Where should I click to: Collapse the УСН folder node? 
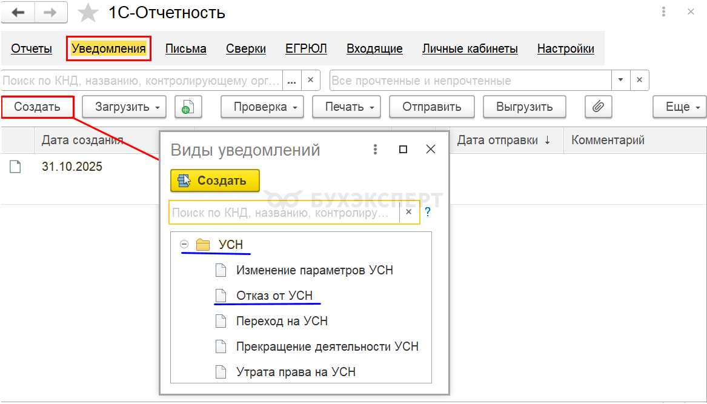(x=184, y=244)
